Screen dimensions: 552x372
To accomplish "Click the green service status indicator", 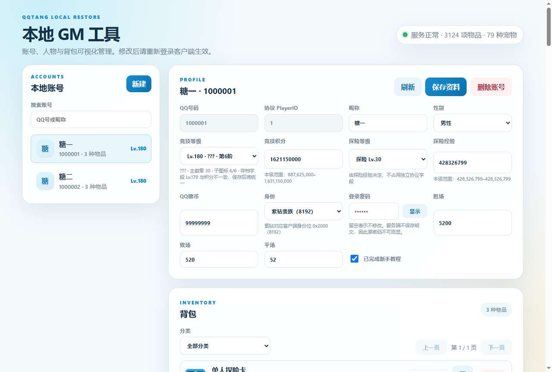I will pyautogui.click(x=405, y=35).
